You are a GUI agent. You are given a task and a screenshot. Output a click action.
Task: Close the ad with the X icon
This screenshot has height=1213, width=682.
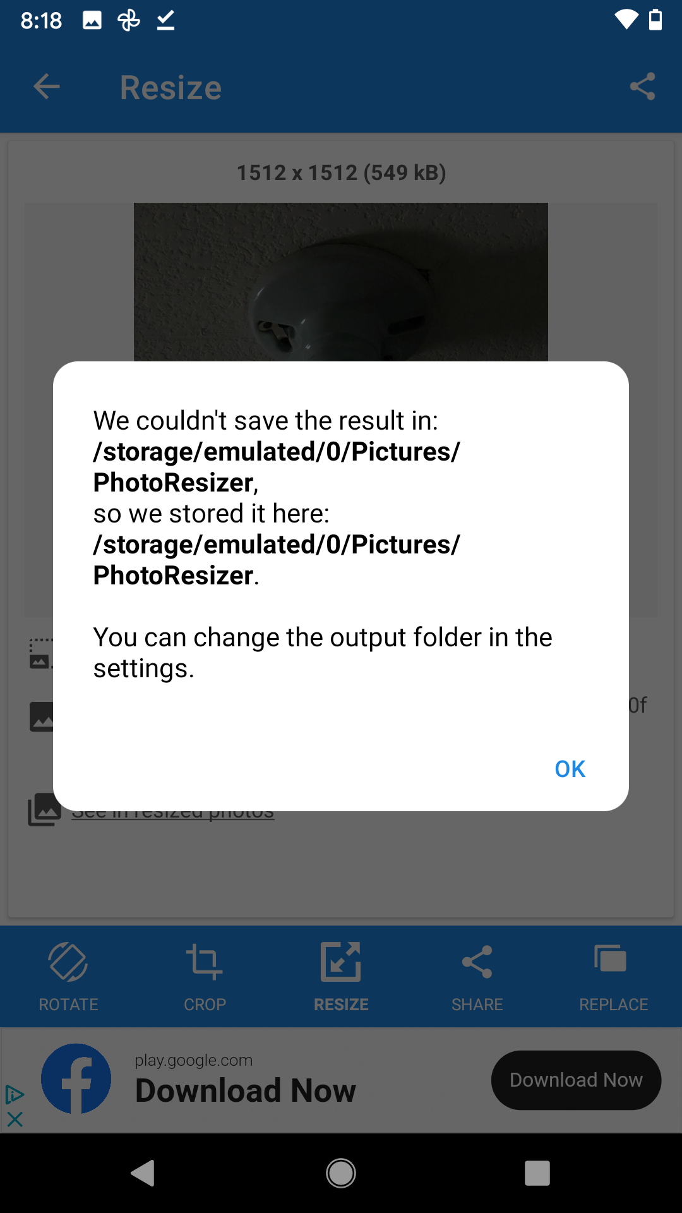(x=15, y=1119)
